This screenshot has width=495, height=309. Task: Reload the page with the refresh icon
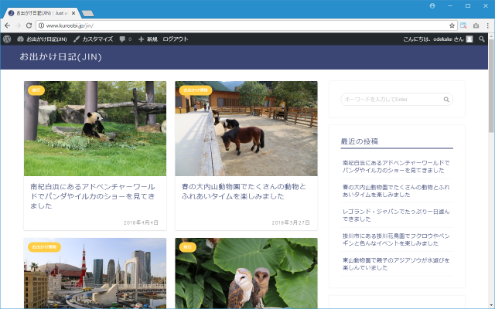click(29, 25)
